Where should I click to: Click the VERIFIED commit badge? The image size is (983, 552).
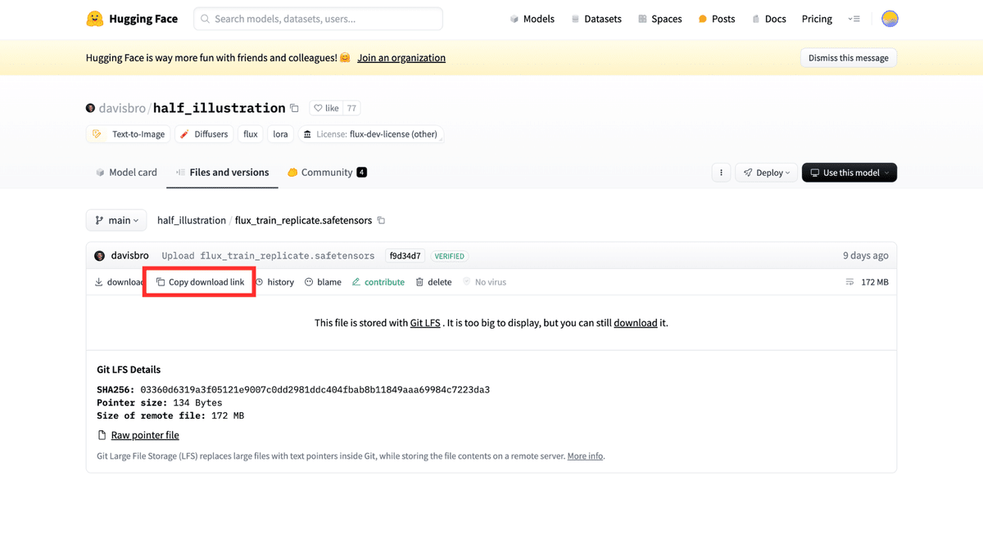pos(449,255)
